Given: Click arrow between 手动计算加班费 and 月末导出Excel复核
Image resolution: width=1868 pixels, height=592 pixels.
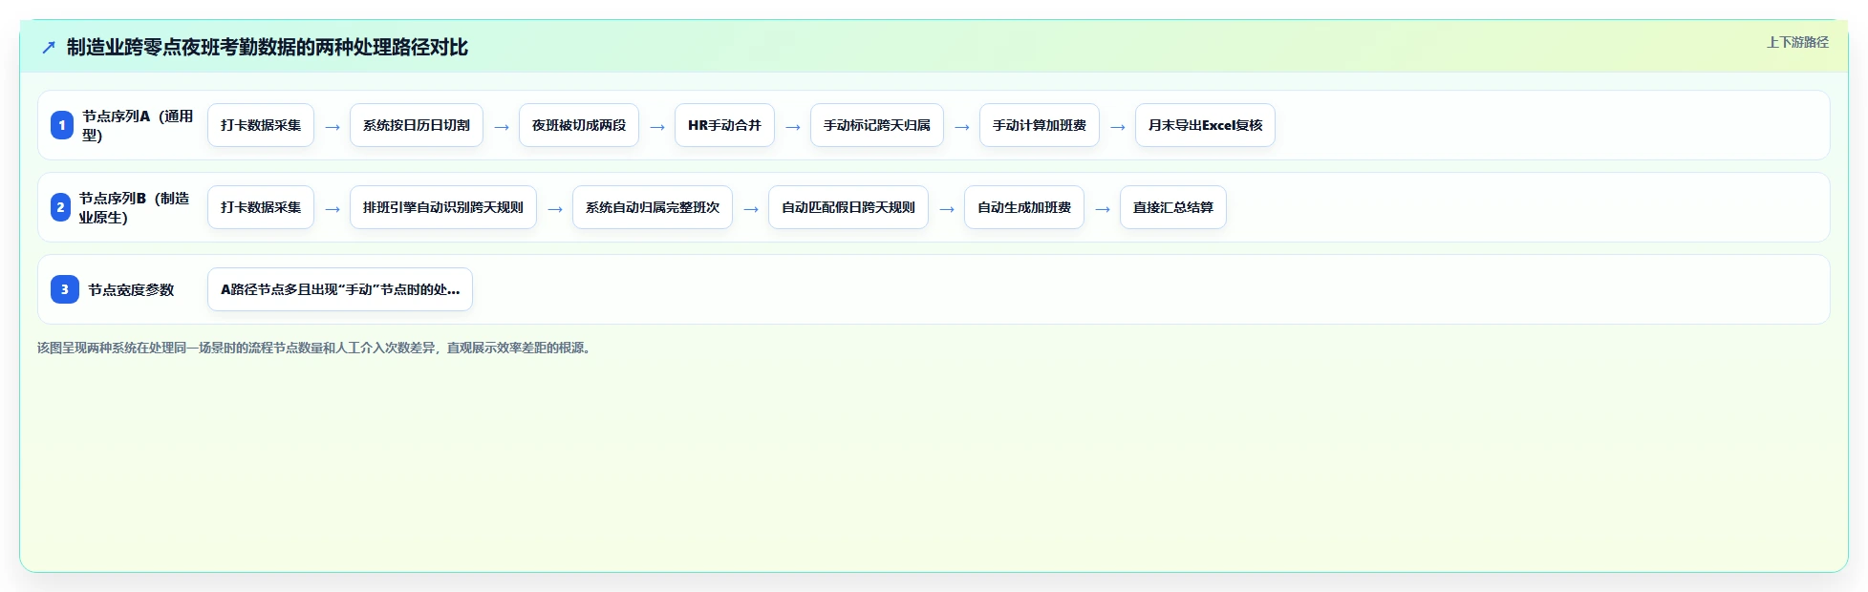Looking at the screenshot, I should (x=1118, y=126).
